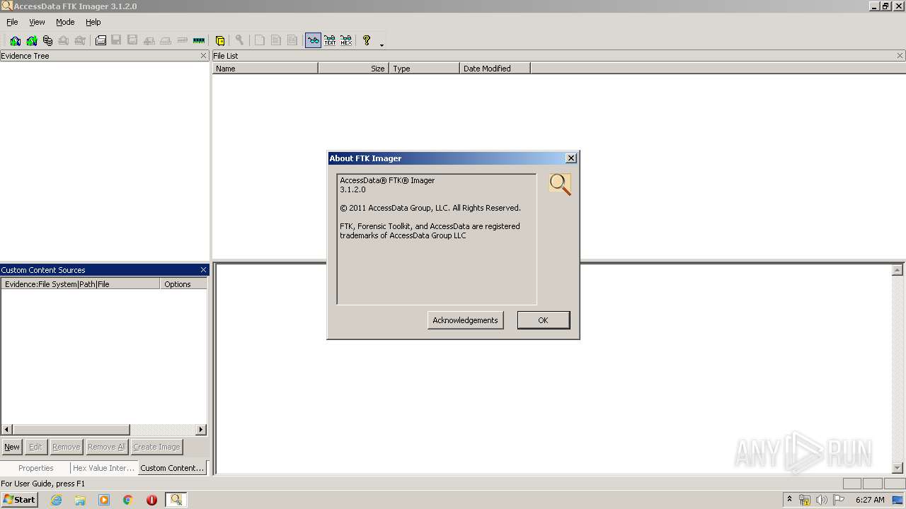Image resolution: width=906 pixels, height=509 pixels.
Task: Sort file list by Name column
Action: (x=265, y=69)
